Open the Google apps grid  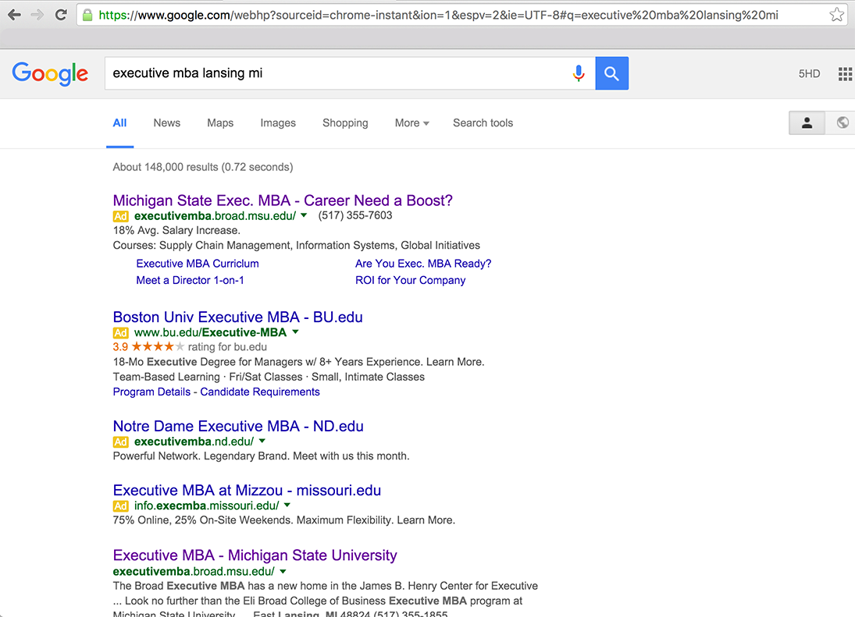[x=845, y=73]
